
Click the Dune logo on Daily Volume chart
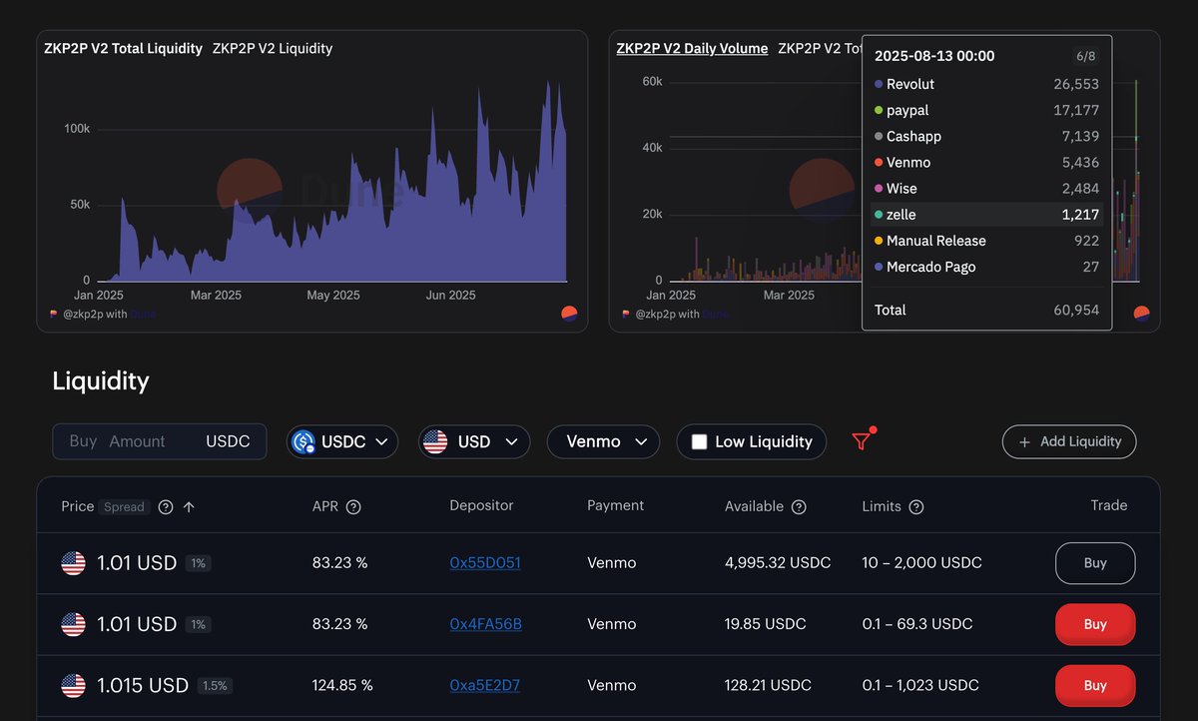coord(1142,314)
